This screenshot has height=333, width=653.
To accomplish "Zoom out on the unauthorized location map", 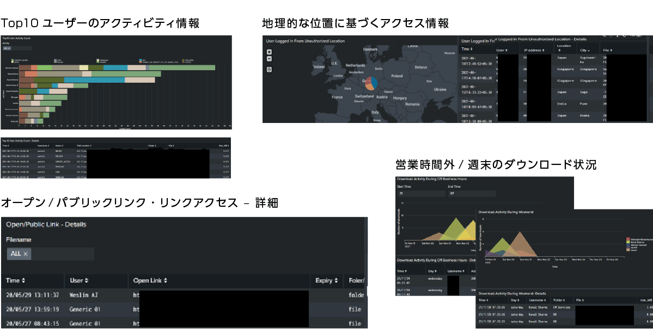I will pyautogui.click(x=269, y=59).
